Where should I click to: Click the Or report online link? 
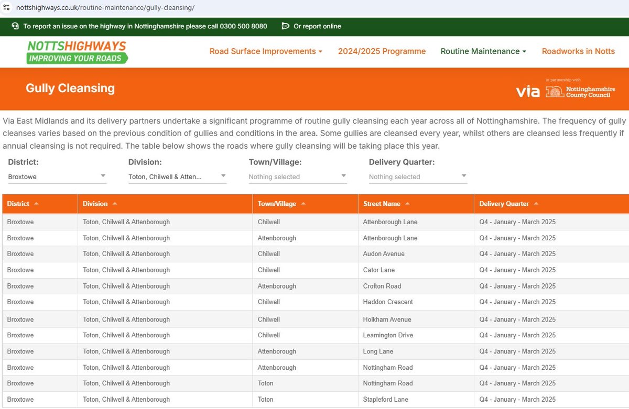pos(317,26)
